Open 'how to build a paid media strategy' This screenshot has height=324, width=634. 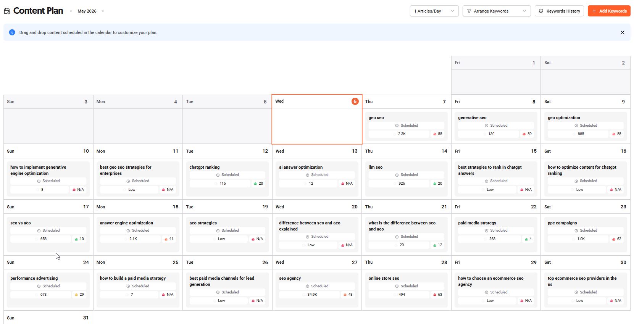[x=137, y=290]
